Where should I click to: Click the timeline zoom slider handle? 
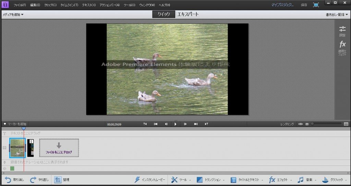tap(312, 124)
